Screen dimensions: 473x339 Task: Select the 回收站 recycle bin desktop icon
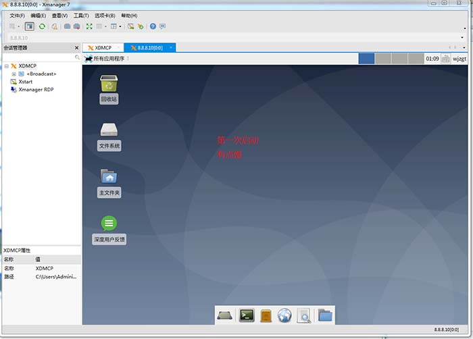(x=109, y=89)
